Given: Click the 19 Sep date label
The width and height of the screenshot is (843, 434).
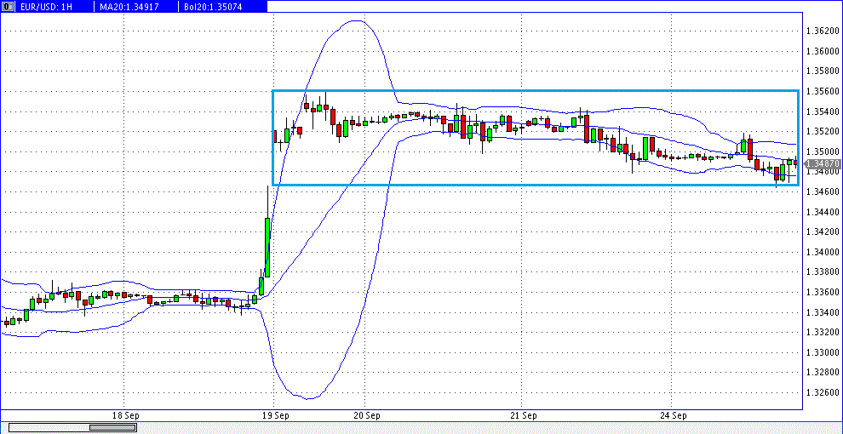Looking at the screenshot, I should tap(274, 415).
